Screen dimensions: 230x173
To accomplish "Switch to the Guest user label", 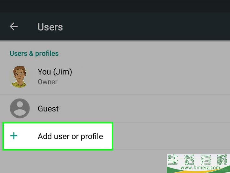I will coord(48,109).
